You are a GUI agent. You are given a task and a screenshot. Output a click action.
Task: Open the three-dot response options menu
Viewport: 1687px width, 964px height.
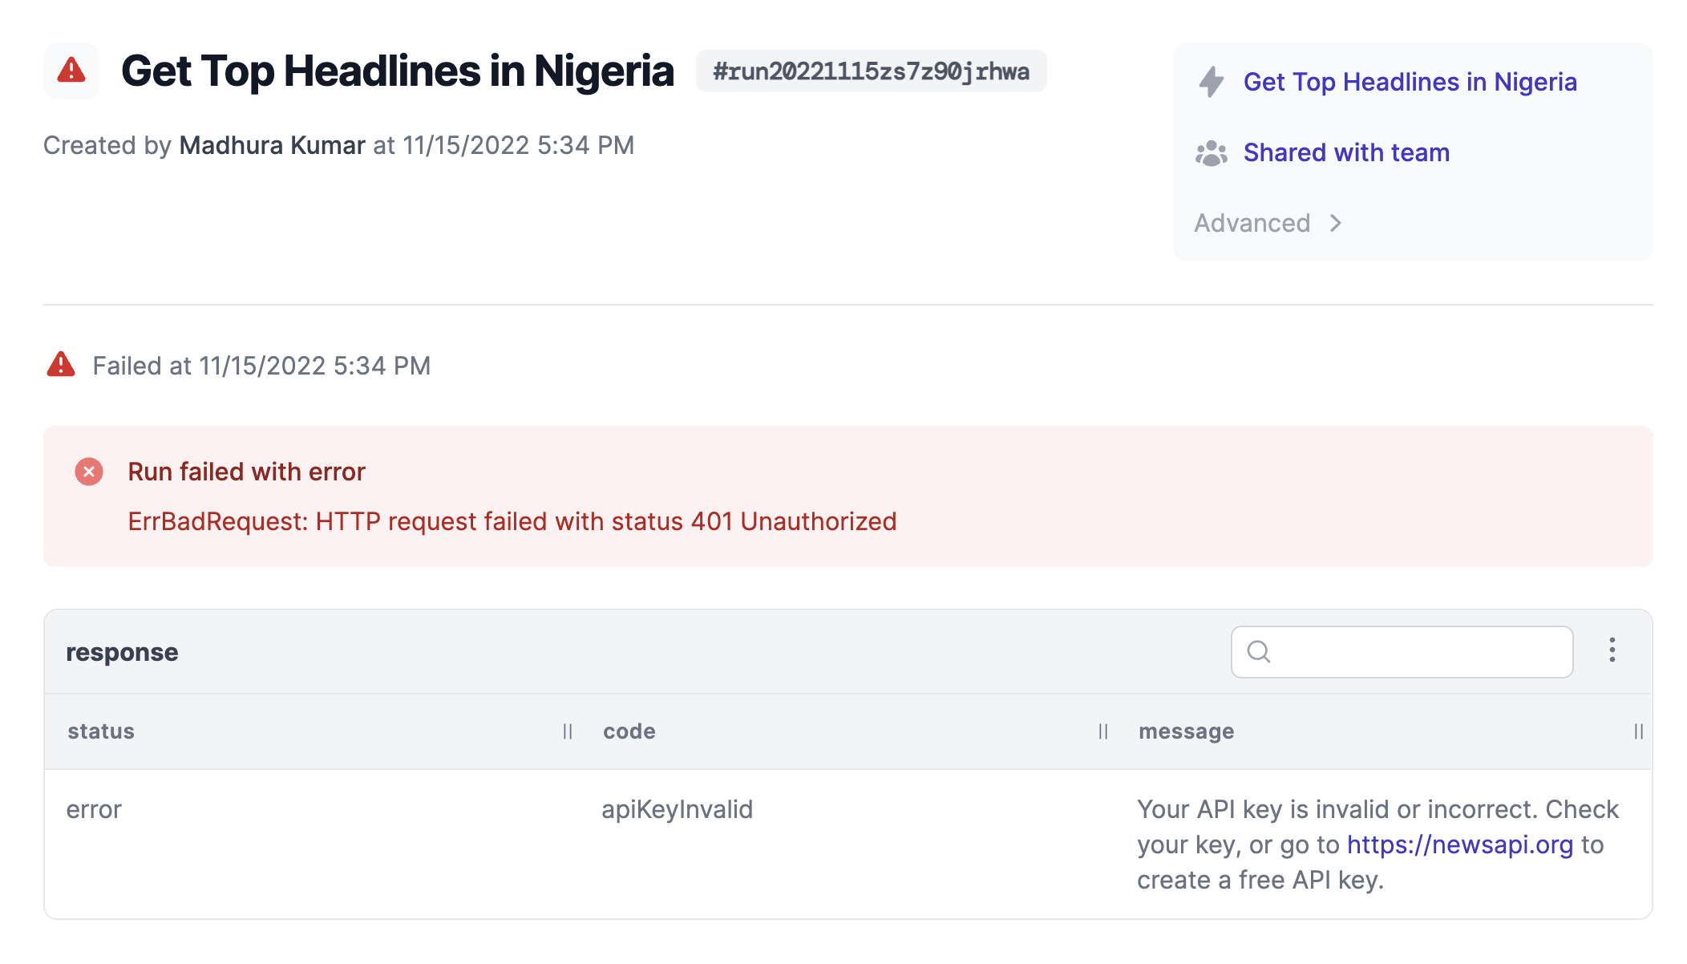coord(1612,650)
